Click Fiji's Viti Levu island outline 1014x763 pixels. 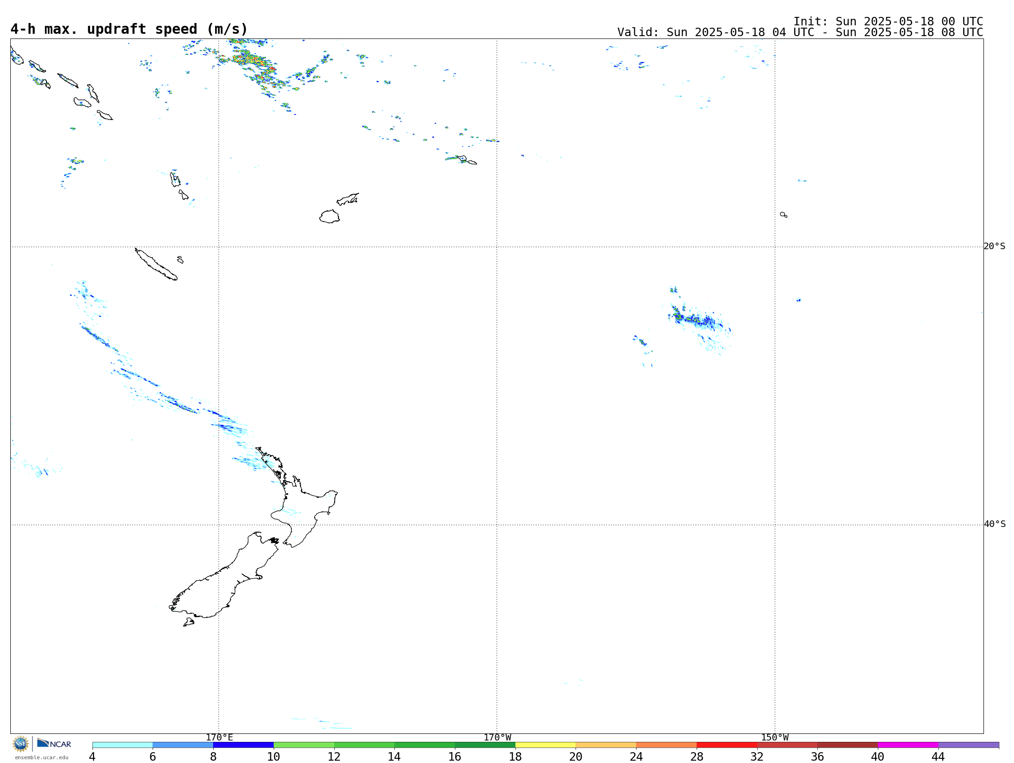tap(330, 216)
